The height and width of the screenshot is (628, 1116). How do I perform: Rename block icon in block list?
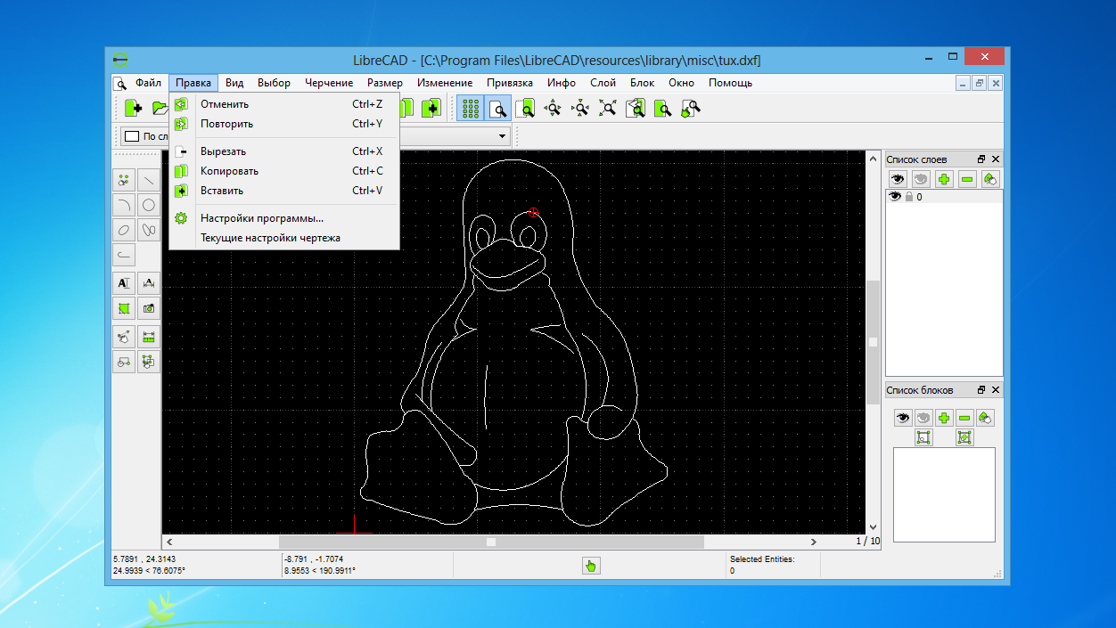pos(985,417)
